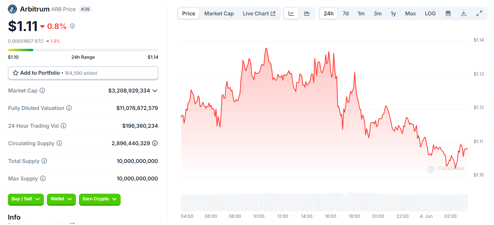Select Max time range
The width and height of the screenshot is (494, 225).
click(x=411, y=14)
